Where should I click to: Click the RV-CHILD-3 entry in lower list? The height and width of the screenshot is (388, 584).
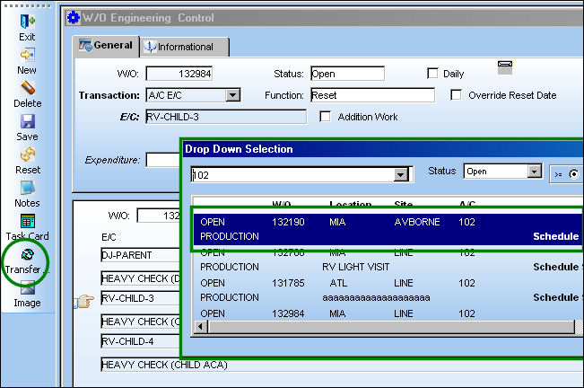(x=141, y=298)
